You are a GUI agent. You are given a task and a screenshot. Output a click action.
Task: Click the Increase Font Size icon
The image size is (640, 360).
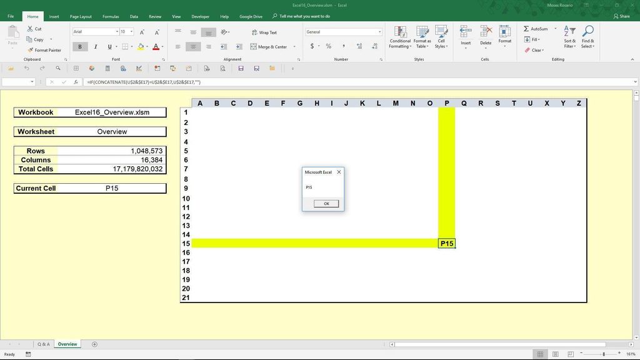tap(142, 32)
